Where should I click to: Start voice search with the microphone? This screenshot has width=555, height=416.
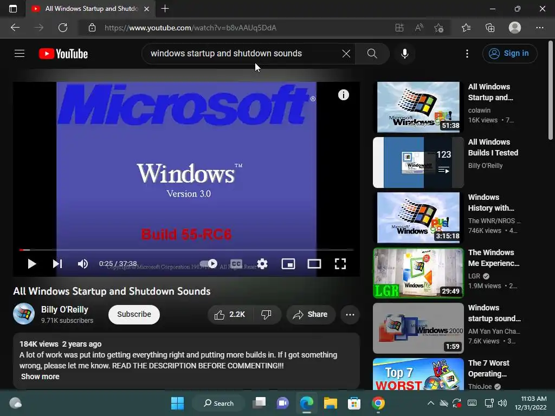(404, 54)
